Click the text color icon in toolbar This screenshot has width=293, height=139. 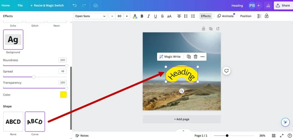tap(135, 16)
